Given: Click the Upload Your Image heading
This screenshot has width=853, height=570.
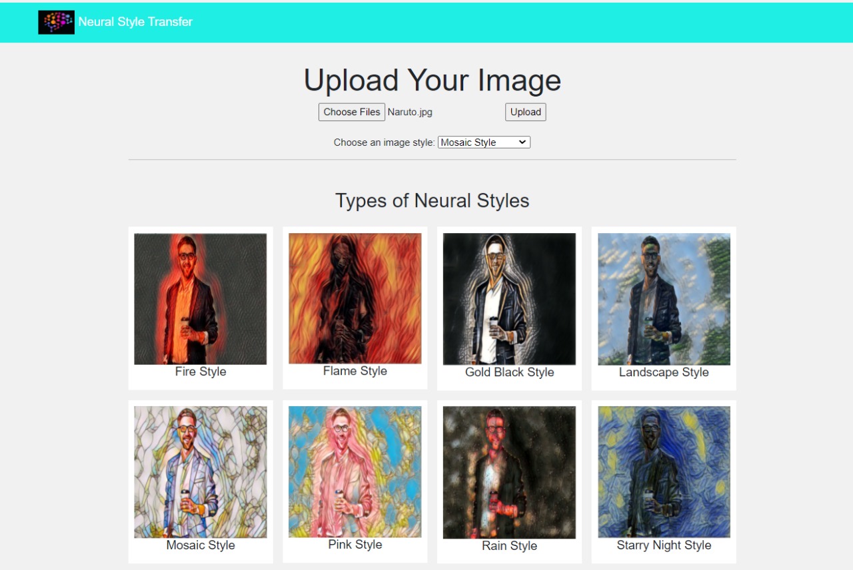Looking at the screenshot, I should (432, 80).
